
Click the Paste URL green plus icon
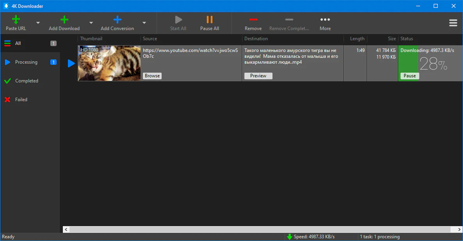click(16, 20)
